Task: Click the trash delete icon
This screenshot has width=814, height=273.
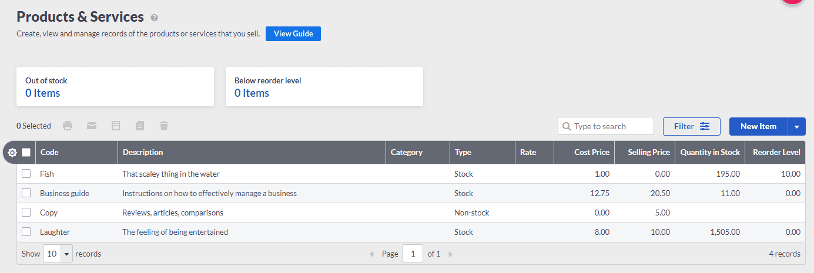Action: click(x=164, y=126)
